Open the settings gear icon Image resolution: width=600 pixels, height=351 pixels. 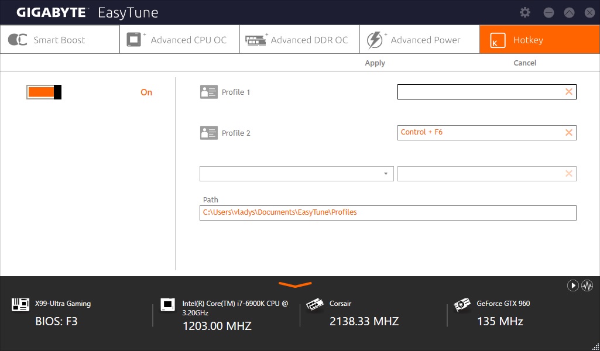[x=525, y=12]
